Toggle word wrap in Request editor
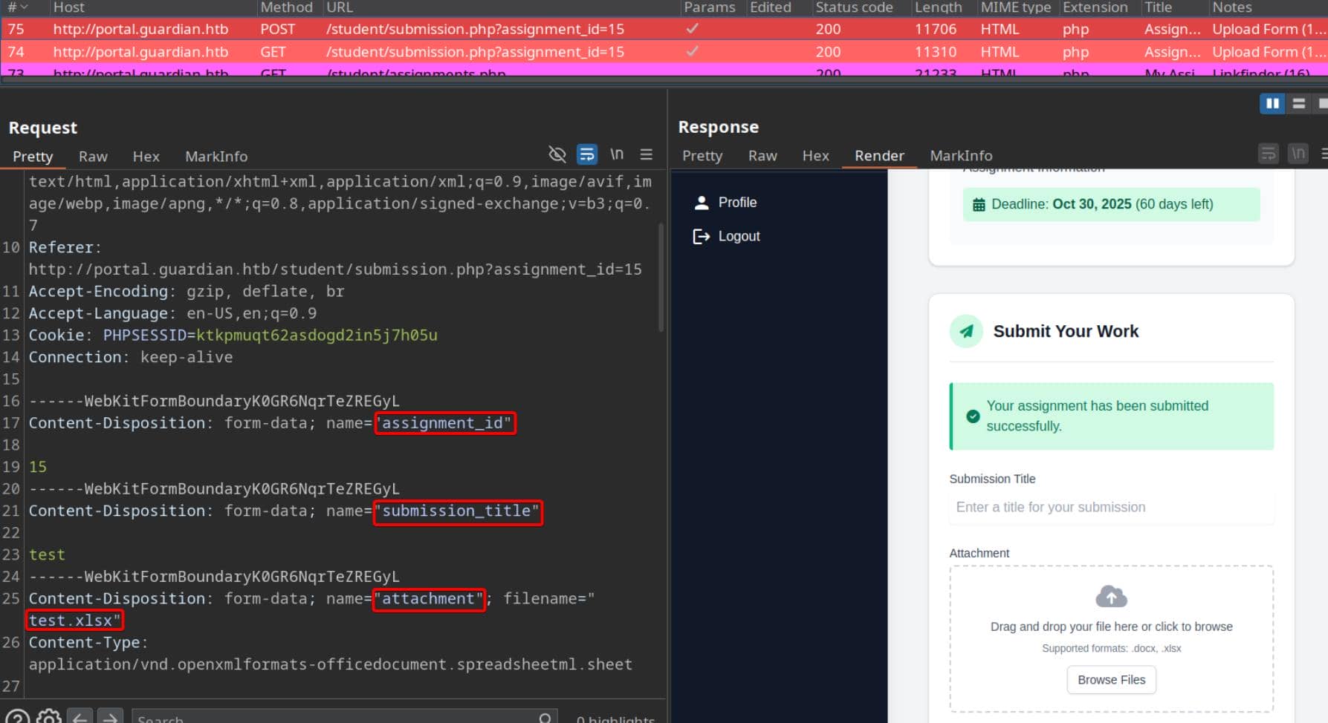Screen dimensions: 1328x723 [587, 154]
